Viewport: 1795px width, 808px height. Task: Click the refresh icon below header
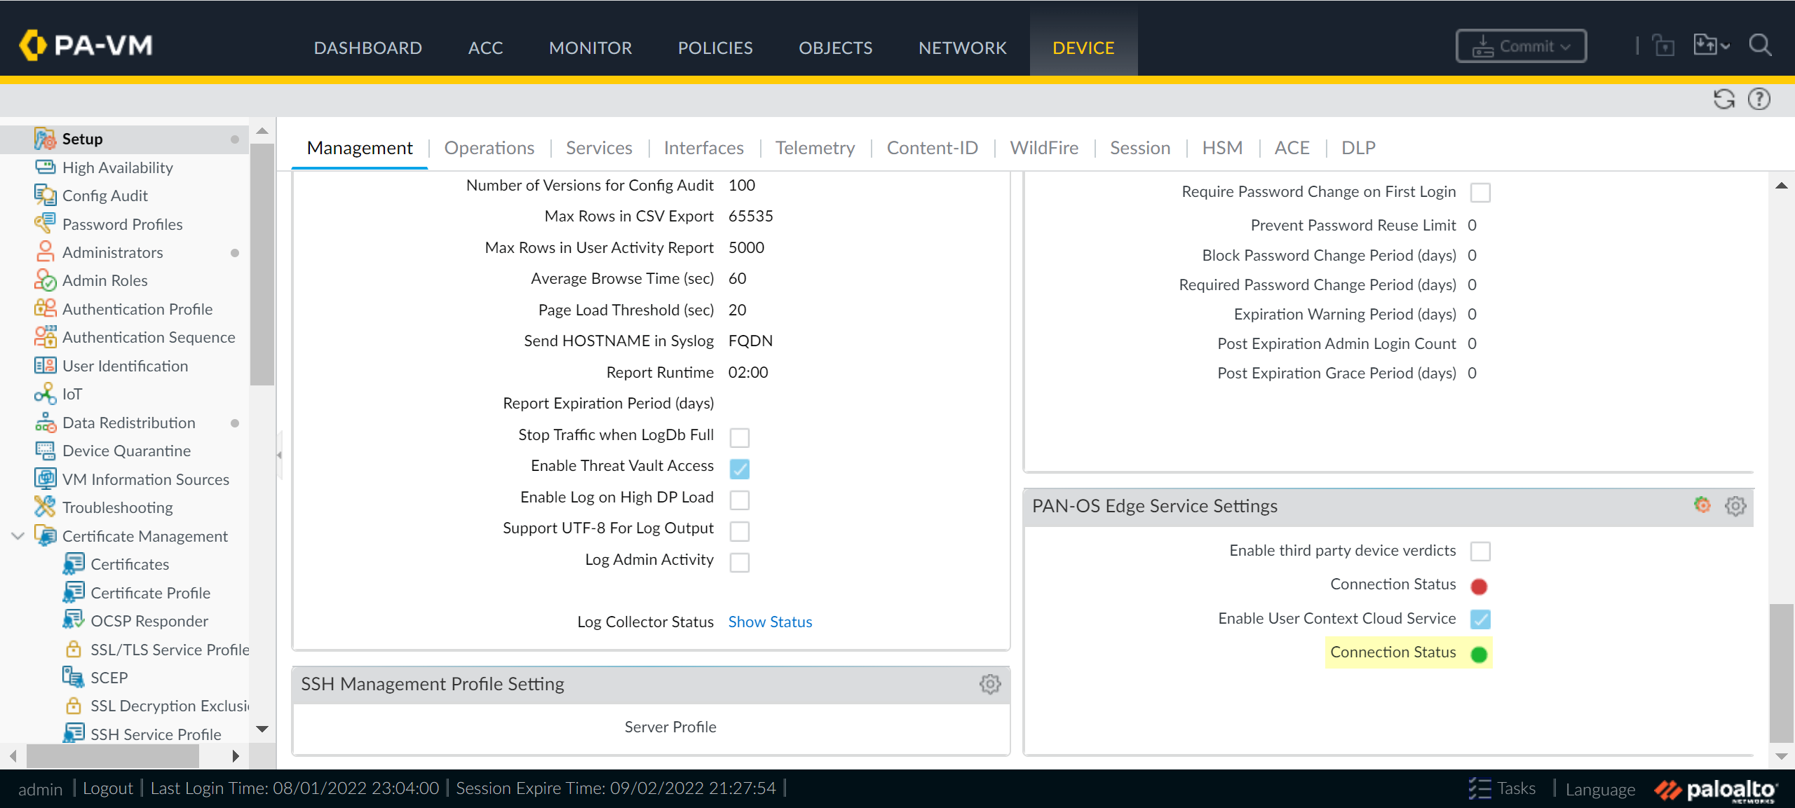click(1724, 100)
